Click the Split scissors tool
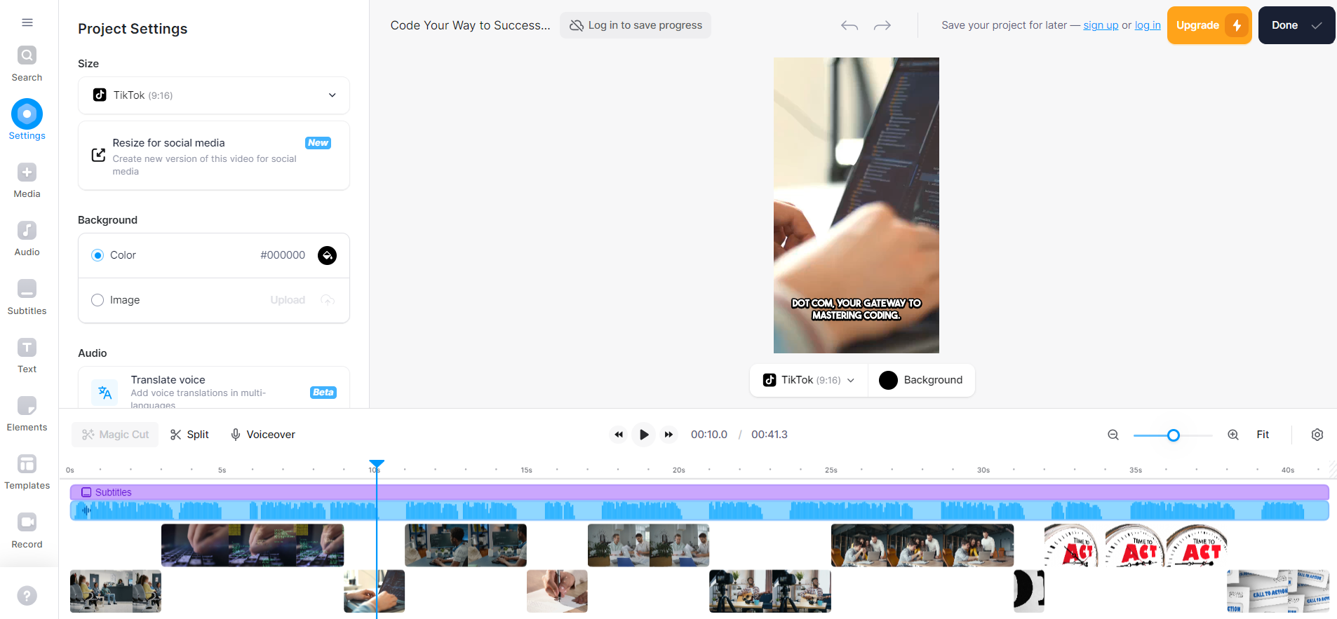Screen dimensions: 1337x619 point(189,435)
